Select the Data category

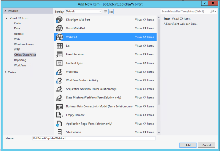click(17, 29)
